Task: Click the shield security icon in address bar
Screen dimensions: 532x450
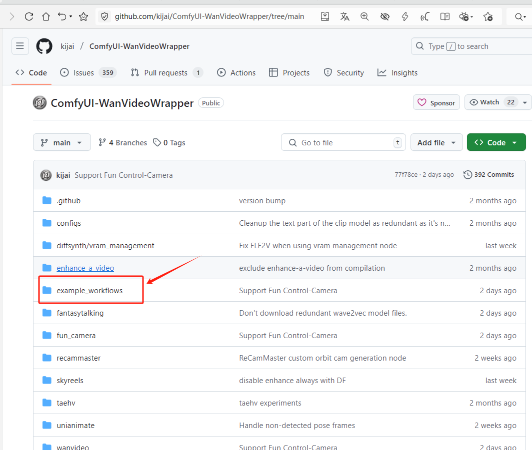Action: pyautogui.click(x=105, y=16)
